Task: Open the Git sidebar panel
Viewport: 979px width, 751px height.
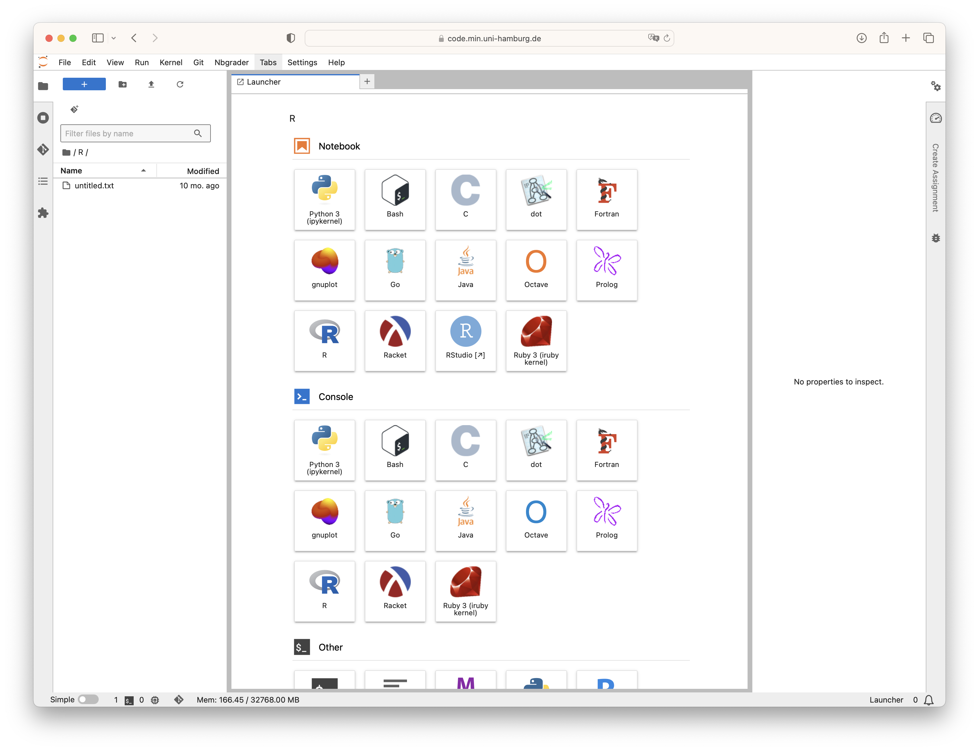Action: pos(43,149)
